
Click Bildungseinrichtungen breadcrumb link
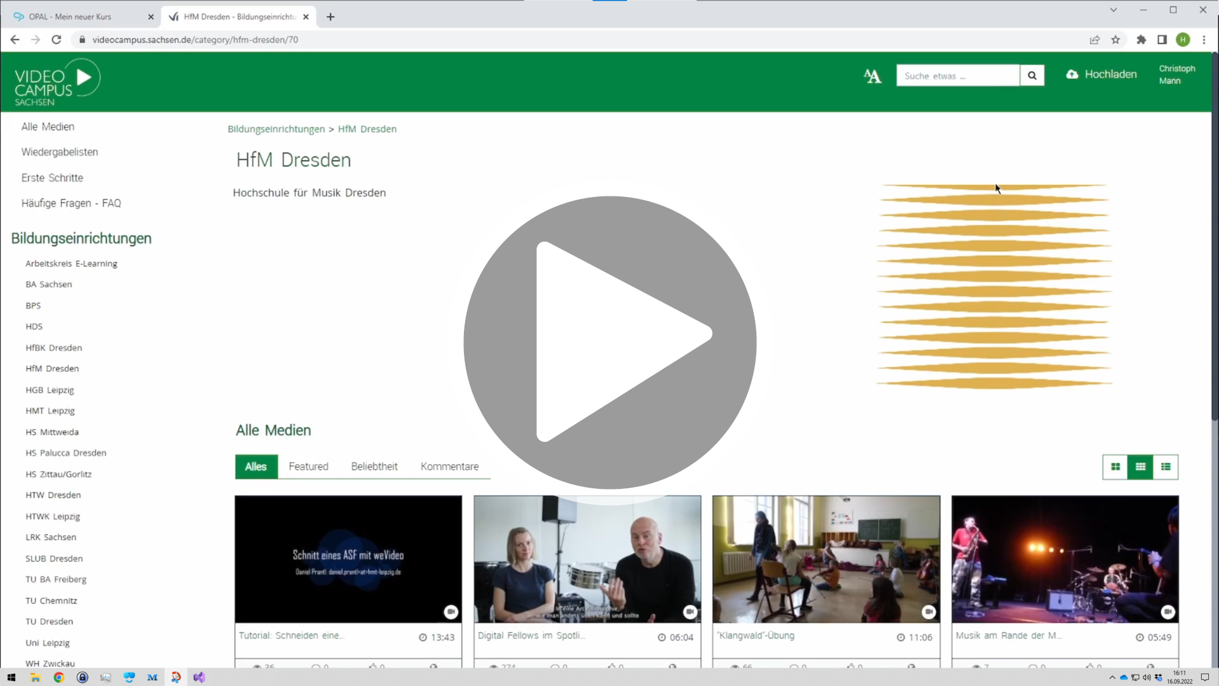coord(276,129)
